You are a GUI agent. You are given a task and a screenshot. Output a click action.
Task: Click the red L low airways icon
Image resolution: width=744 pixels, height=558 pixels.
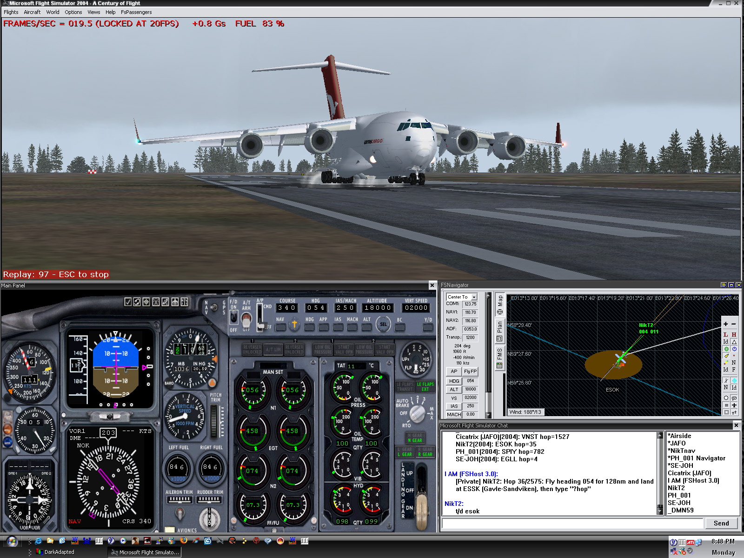(x=725, y=334)
